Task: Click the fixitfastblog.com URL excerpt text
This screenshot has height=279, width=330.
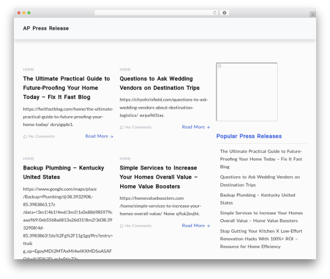Action: 68,117
